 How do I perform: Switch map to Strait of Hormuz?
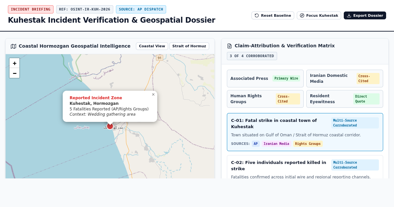coord(189,46)
